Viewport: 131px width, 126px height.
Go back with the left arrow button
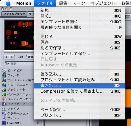click(7, 57)
